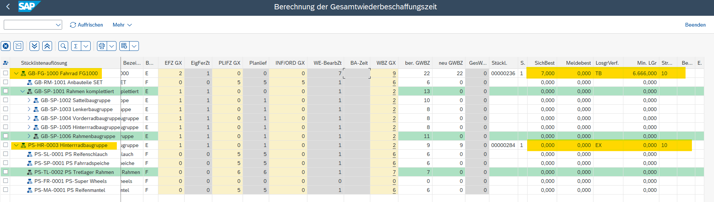Check the box beside GB-SP-1003 Lenkerbaugruppe

(6, 109)
